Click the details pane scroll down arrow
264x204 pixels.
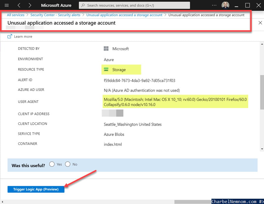pos(262,149)
